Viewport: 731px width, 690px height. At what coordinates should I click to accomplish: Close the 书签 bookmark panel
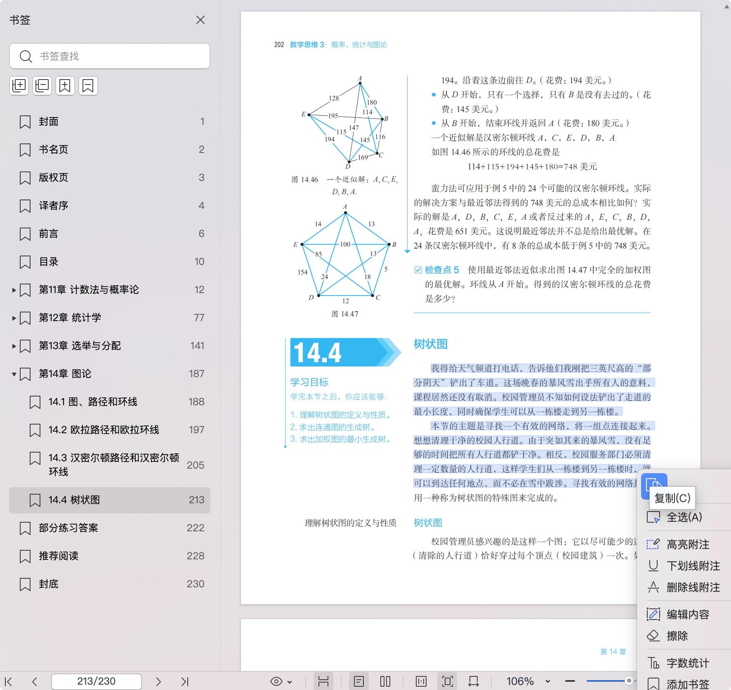point(200,20)
